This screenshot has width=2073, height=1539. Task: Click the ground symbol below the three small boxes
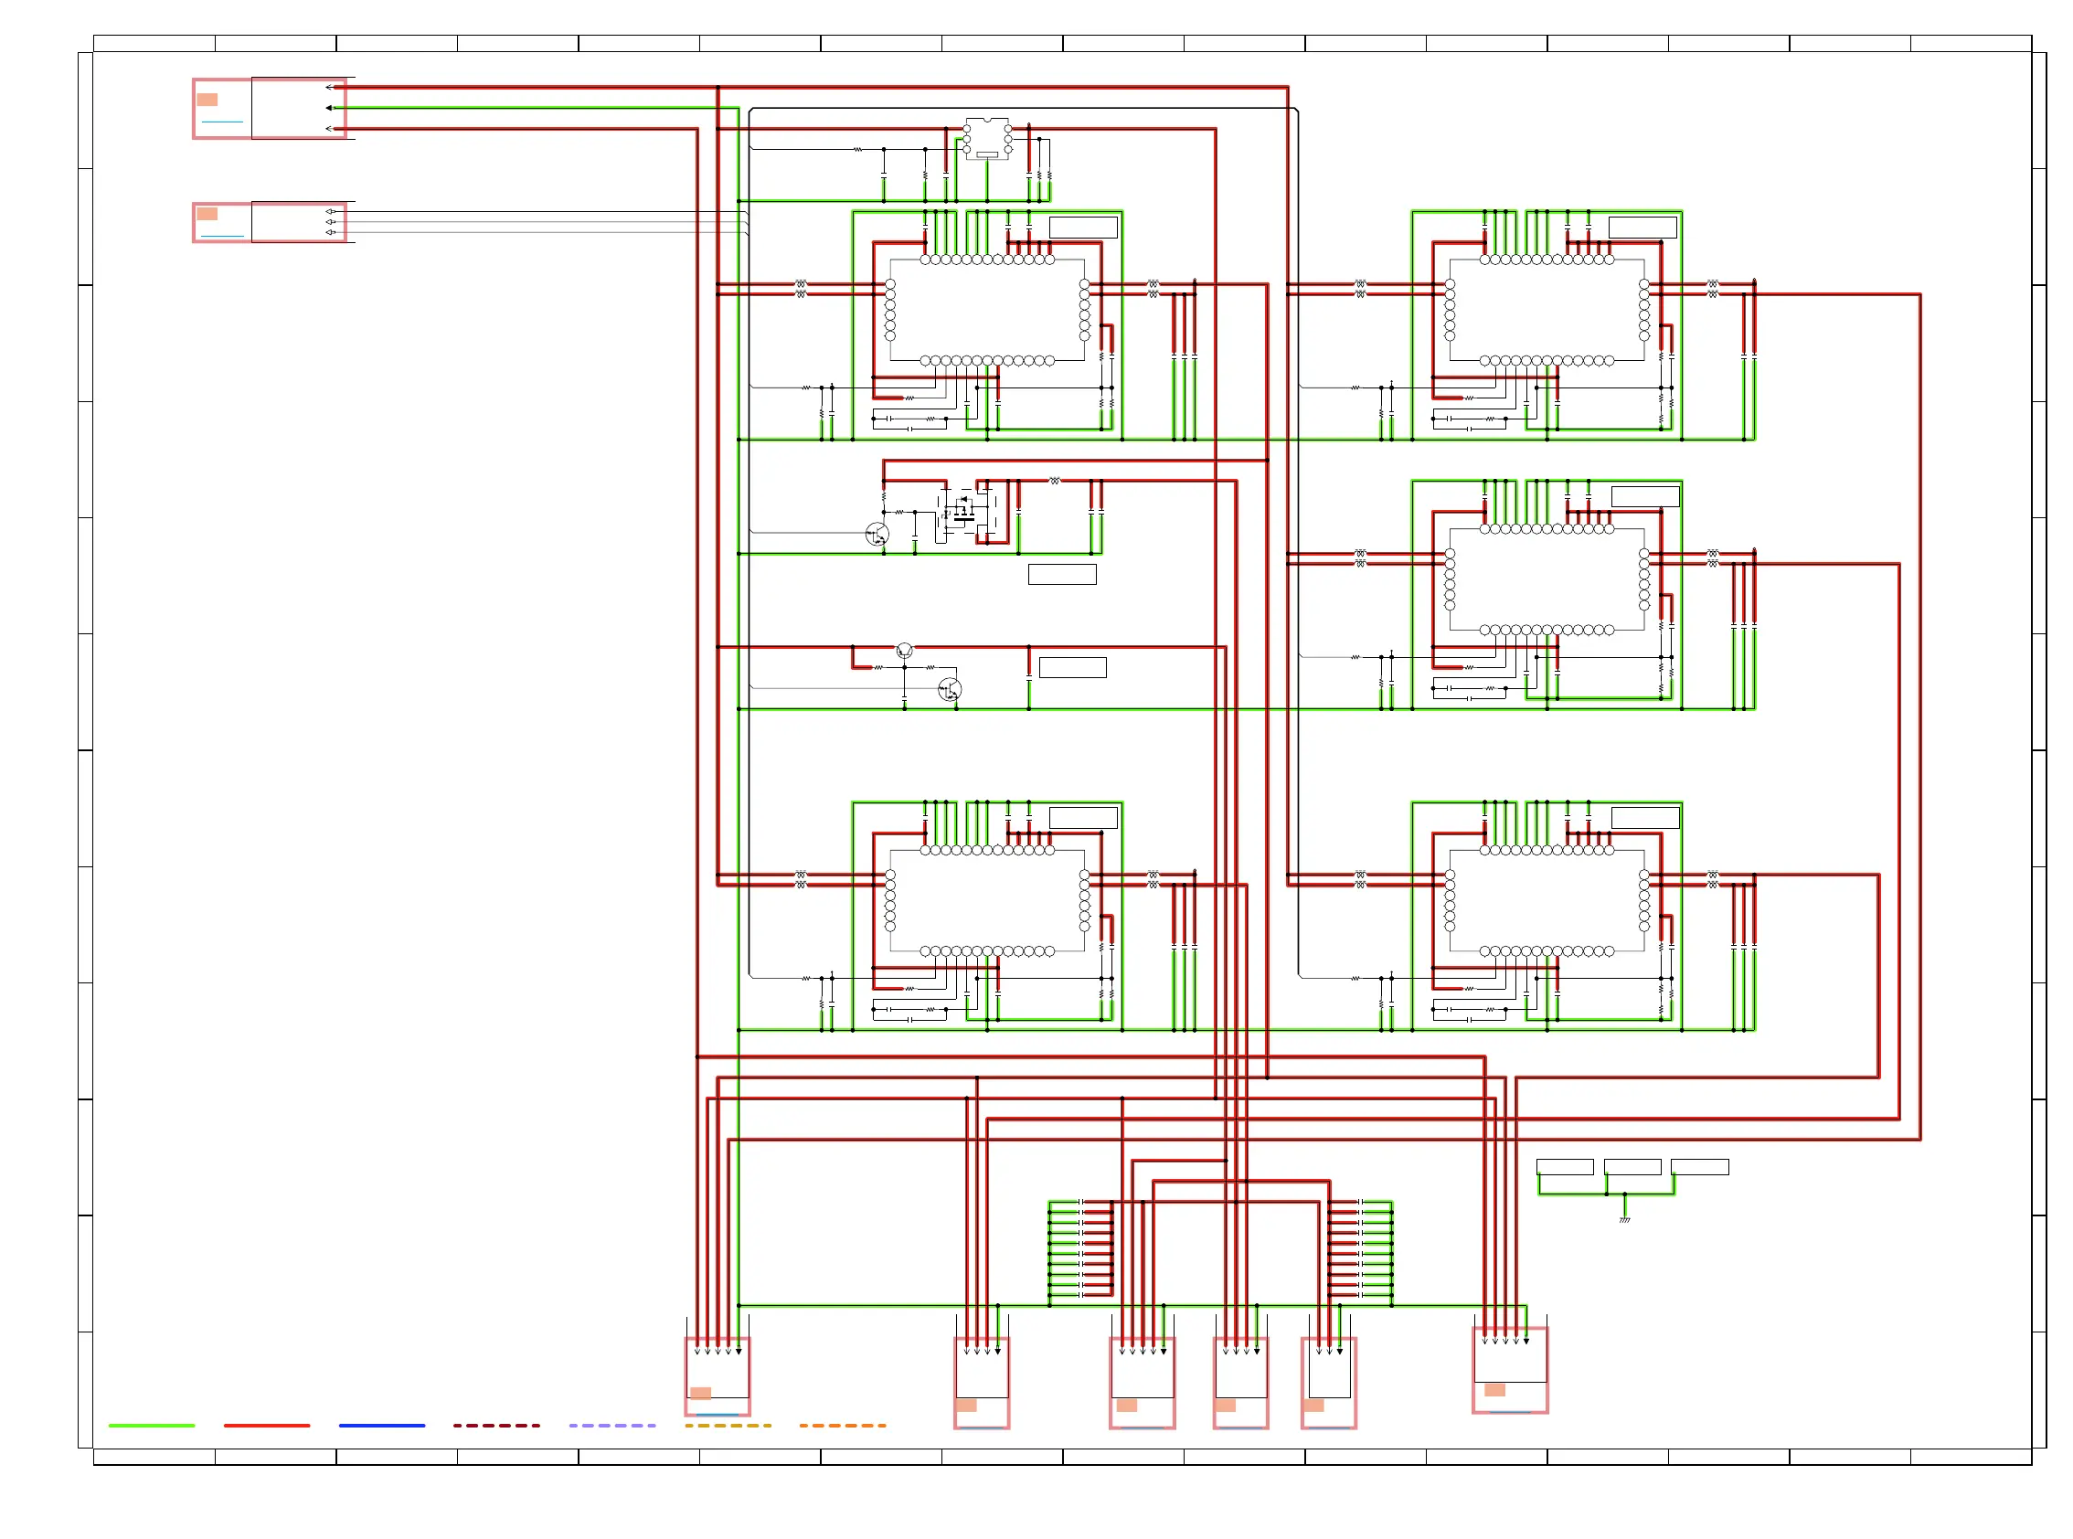1624,1218
